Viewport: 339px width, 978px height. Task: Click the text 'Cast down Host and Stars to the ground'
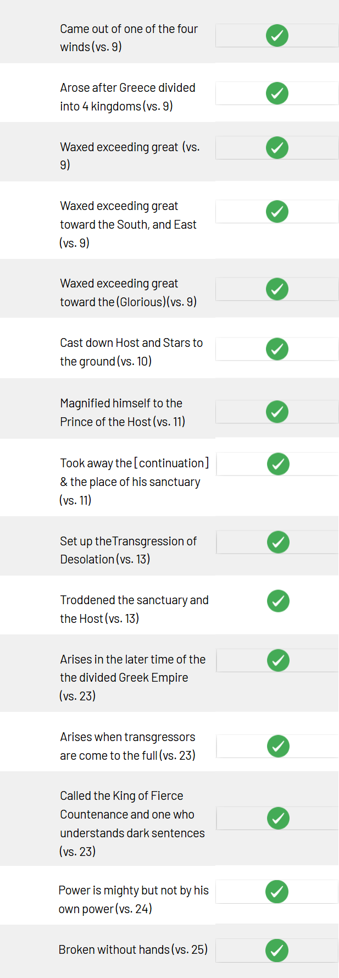[x=131, y=352]
